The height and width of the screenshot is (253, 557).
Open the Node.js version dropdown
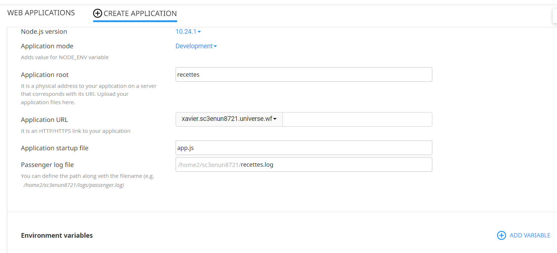pyautogui.click(x=188, y=32)
